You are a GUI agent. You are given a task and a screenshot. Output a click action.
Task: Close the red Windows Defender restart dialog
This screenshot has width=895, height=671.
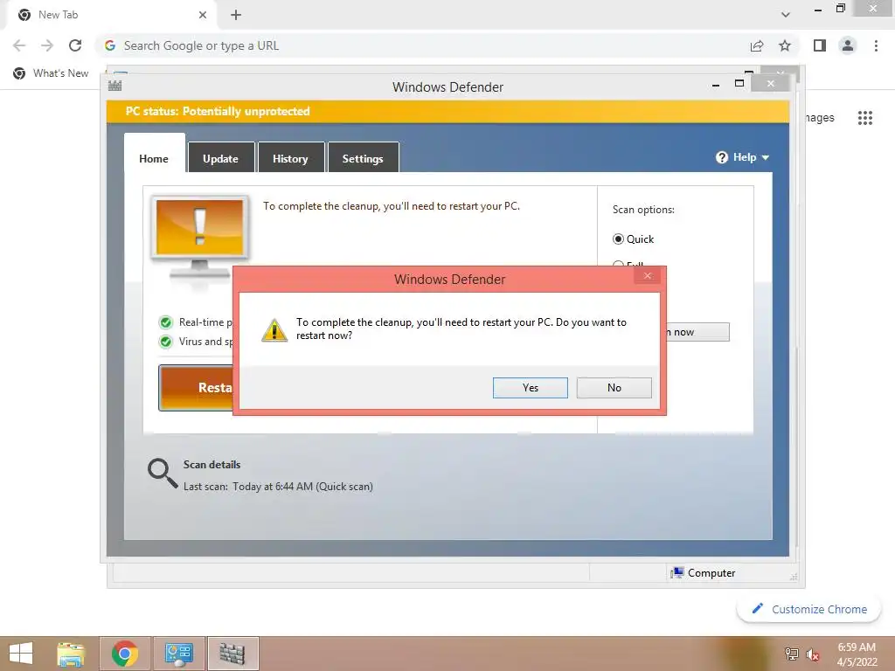click(x=648, y=276)
